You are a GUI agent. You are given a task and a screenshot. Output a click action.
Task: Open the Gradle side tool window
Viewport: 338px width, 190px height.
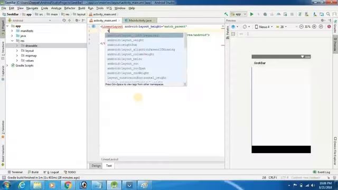coord(335,26)
